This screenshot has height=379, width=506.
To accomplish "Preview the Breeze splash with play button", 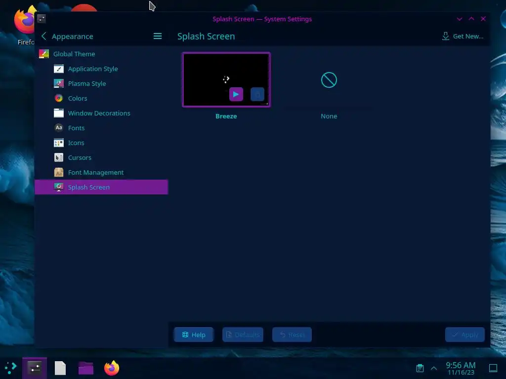I will pos(236,94).
